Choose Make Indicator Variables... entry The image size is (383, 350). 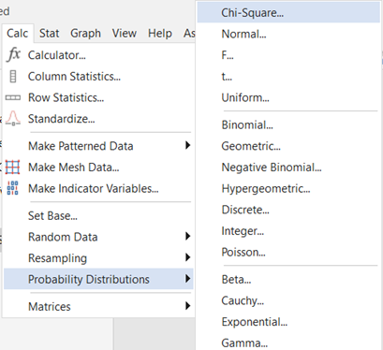tap(98, 188)
